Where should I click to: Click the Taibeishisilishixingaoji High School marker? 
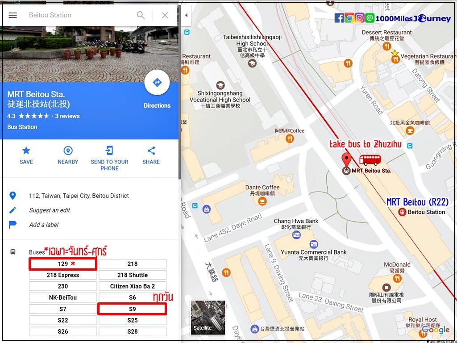coord(252,63)
